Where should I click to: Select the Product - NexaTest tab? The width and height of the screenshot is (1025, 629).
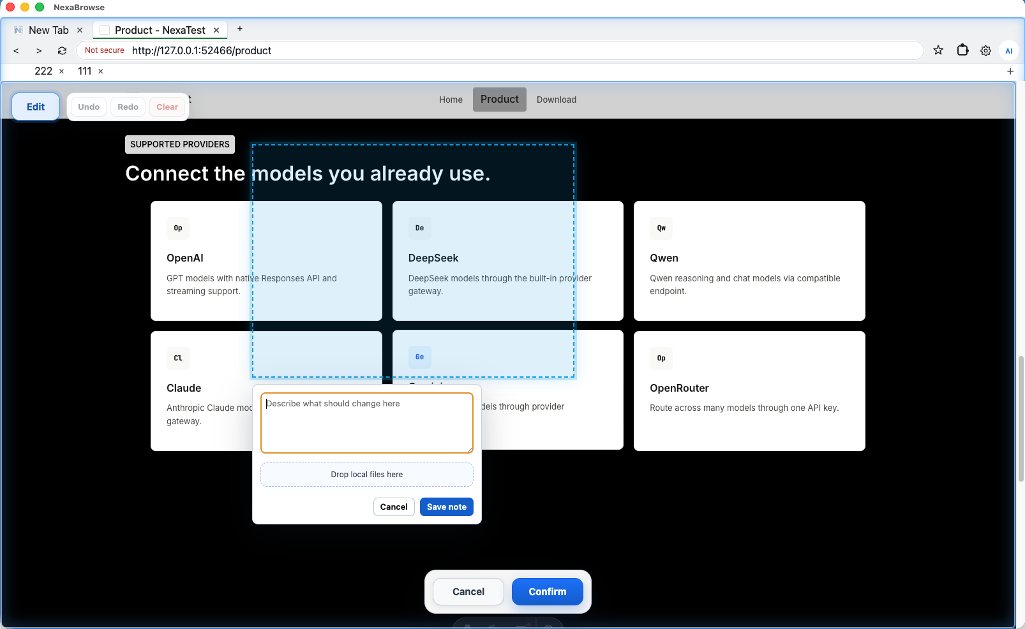tap(160, 30)
